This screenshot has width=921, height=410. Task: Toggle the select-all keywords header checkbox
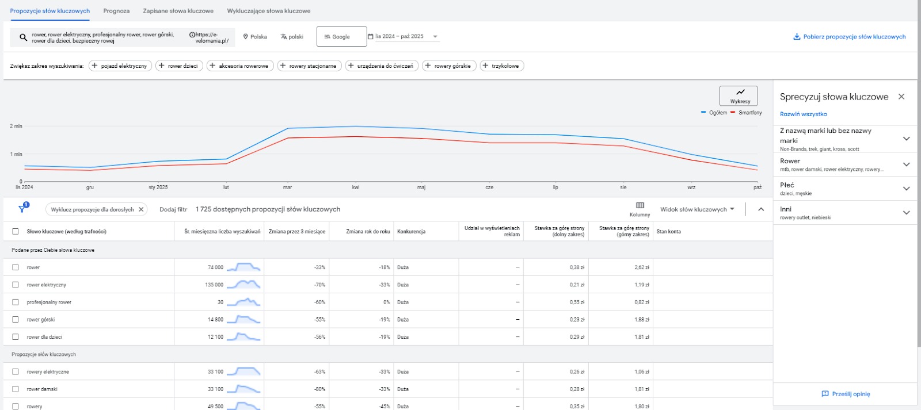(16, 232)
